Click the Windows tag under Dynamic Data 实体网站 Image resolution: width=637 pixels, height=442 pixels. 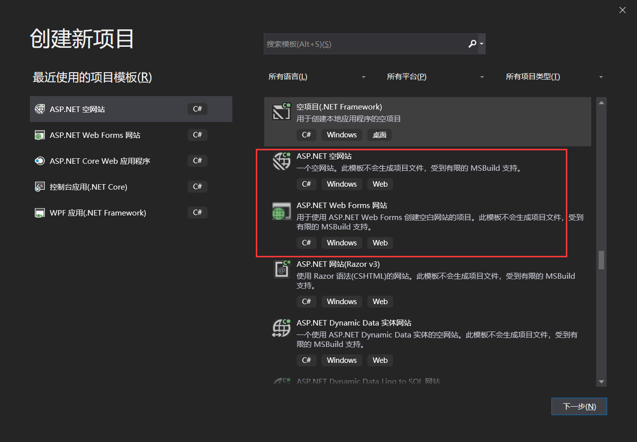coord(342,360)
